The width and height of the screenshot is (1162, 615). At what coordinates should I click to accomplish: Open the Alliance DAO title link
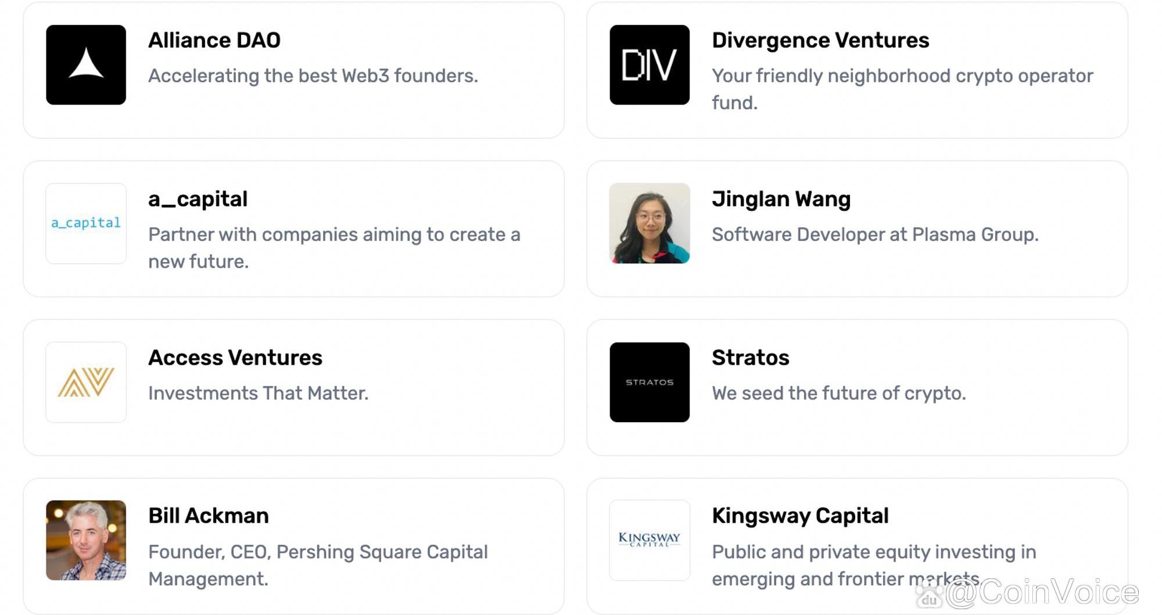click(214, 40)
